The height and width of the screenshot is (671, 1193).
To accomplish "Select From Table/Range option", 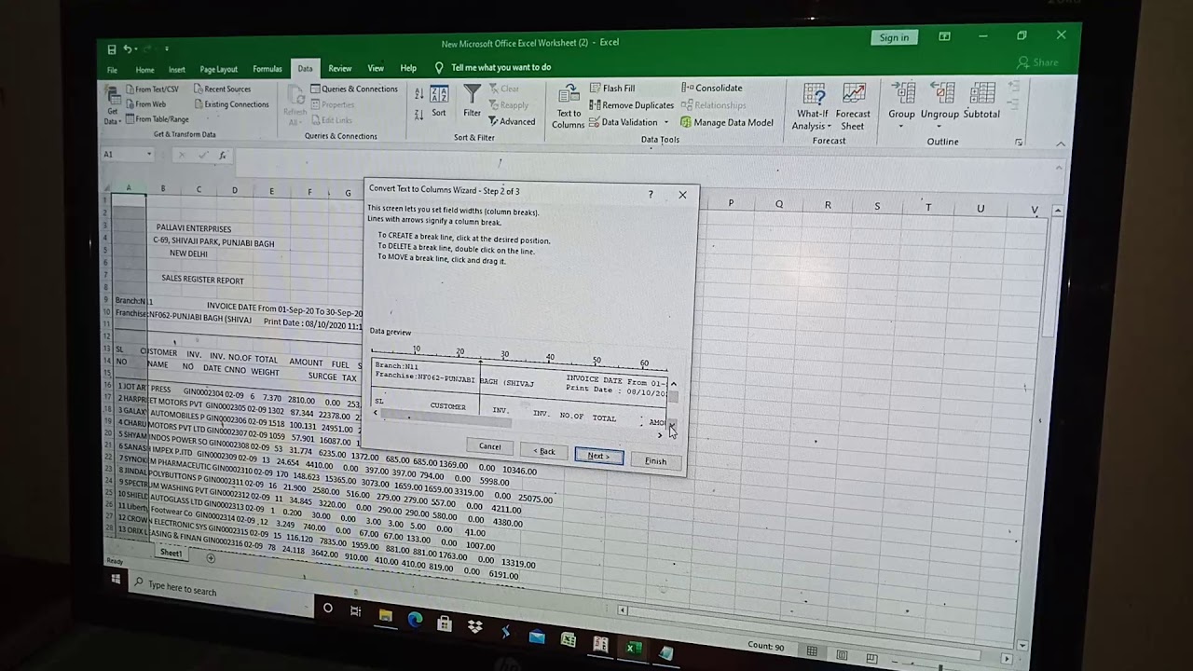I will 156,119.
